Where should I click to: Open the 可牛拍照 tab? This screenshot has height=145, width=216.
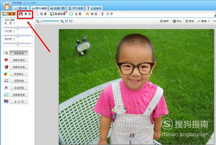[76, 8]
